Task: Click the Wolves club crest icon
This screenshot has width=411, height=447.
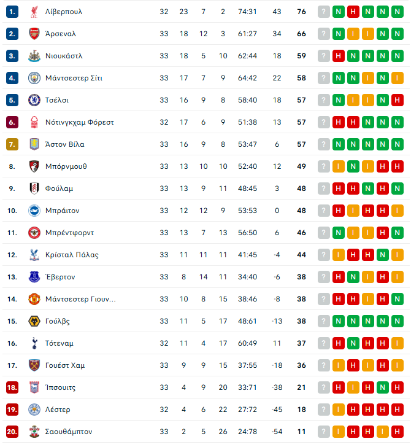Action: coord(34,321)
